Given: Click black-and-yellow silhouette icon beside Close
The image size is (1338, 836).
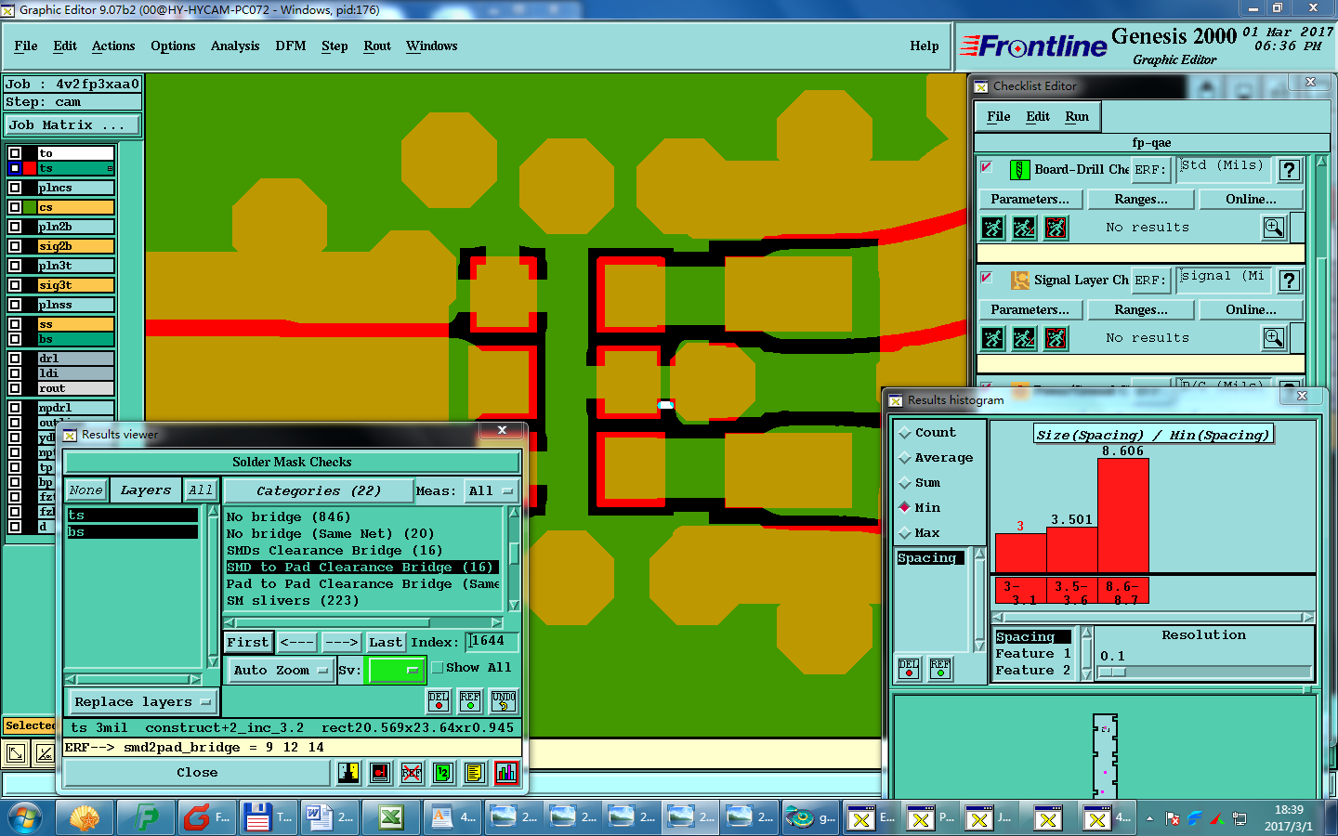Looking at the screenshot, I should [348, 772].
